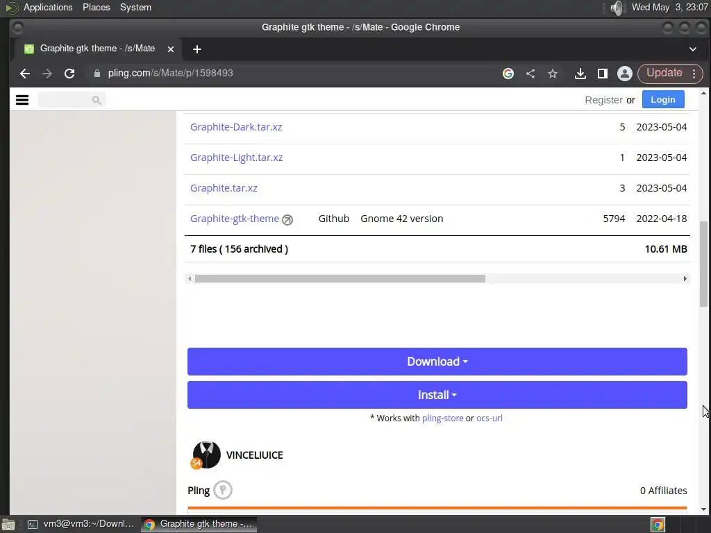Screen dimensions: 711x533
Task: Click the page vertical scrollbar thumb
Action: (703, 264)
